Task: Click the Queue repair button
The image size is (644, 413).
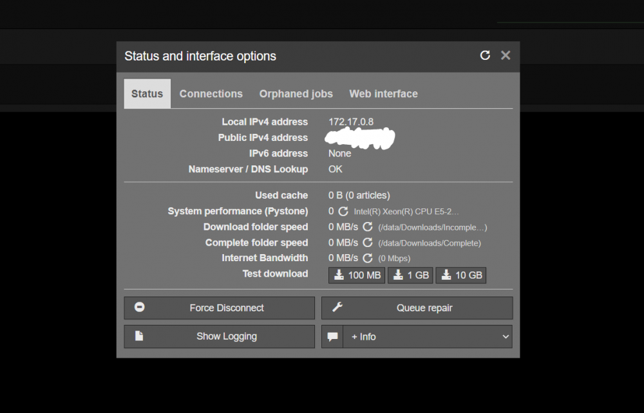Action: [417, 308]
